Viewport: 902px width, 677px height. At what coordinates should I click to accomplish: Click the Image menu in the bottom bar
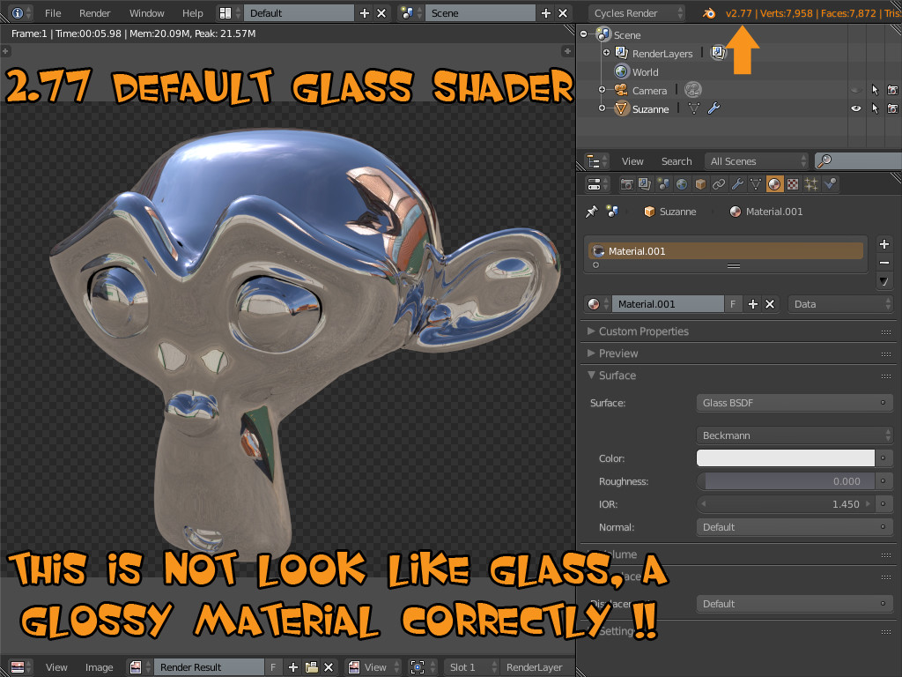pyautogui.click(x=99, y=667)
